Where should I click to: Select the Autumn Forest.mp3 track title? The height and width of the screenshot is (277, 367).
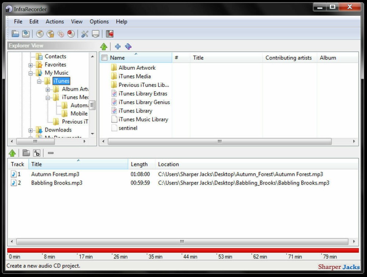(x=55, y=174)
